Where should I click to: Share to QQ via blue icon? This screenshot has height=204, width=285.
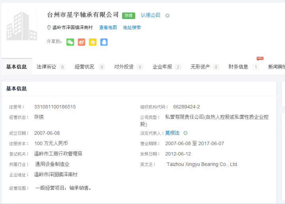[104, 42]
